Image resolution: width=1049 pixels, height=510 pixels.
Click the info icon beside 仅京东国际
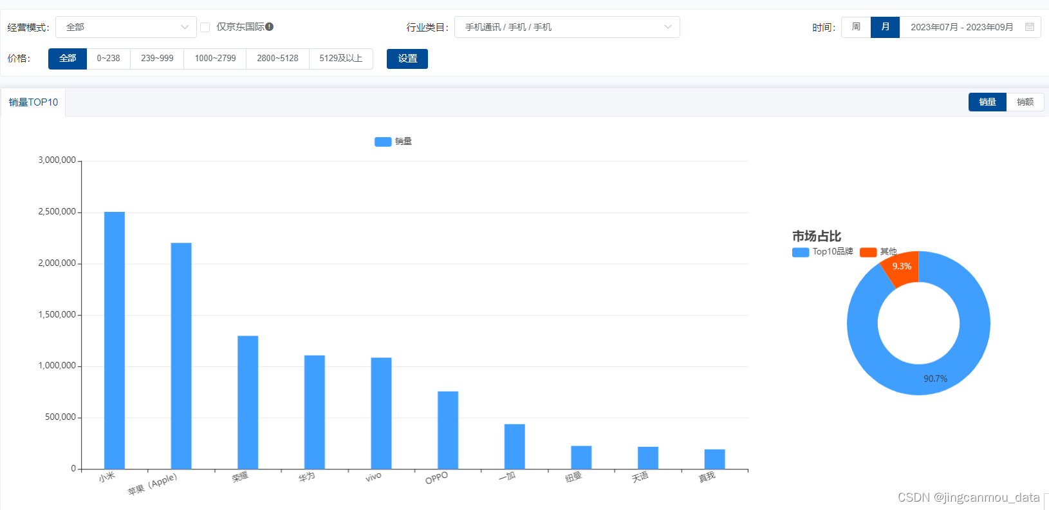(269, 26)
